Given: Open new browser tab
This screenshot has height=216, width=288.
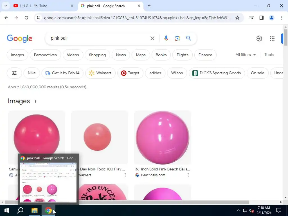Looking at the screenshot, I should (x=149, y=6).
